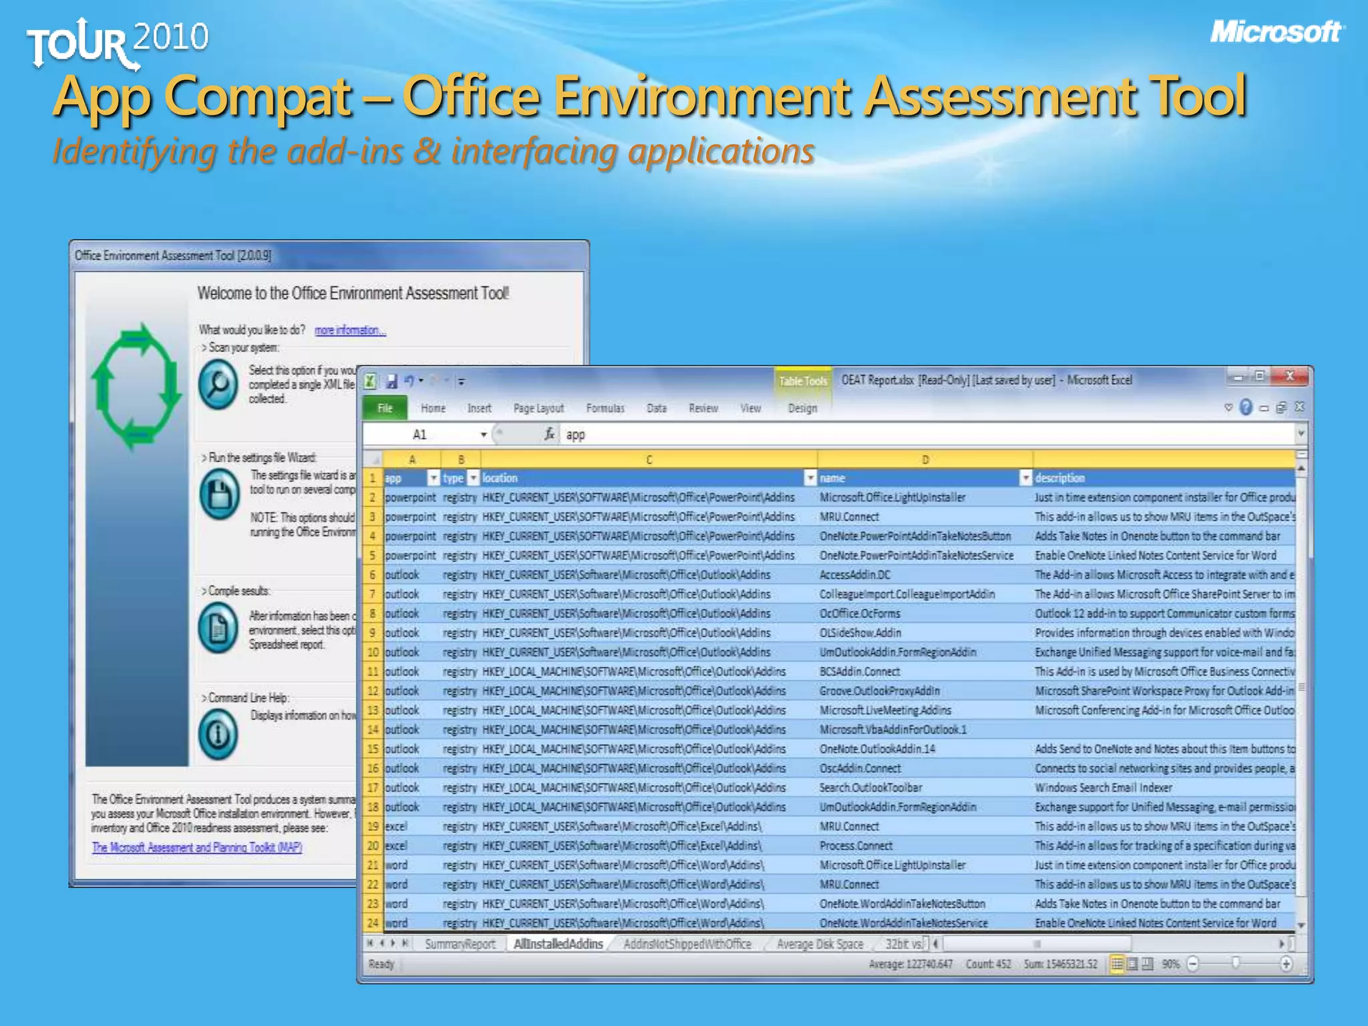Open the Table Tools Design tab
The image size is (1368, 1026).
pos(802,408)
